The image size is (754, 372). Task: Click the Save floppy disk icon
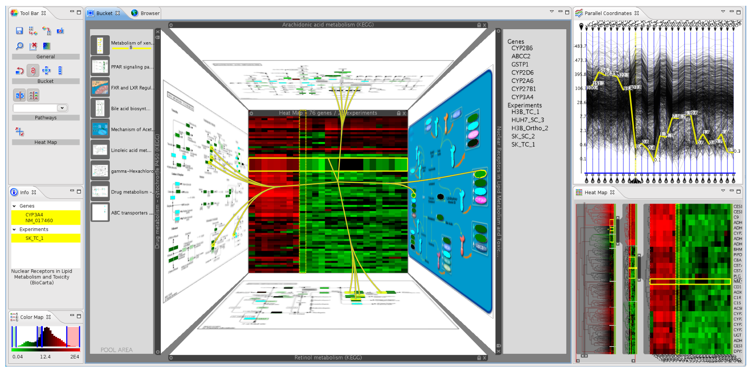[19, 31]
